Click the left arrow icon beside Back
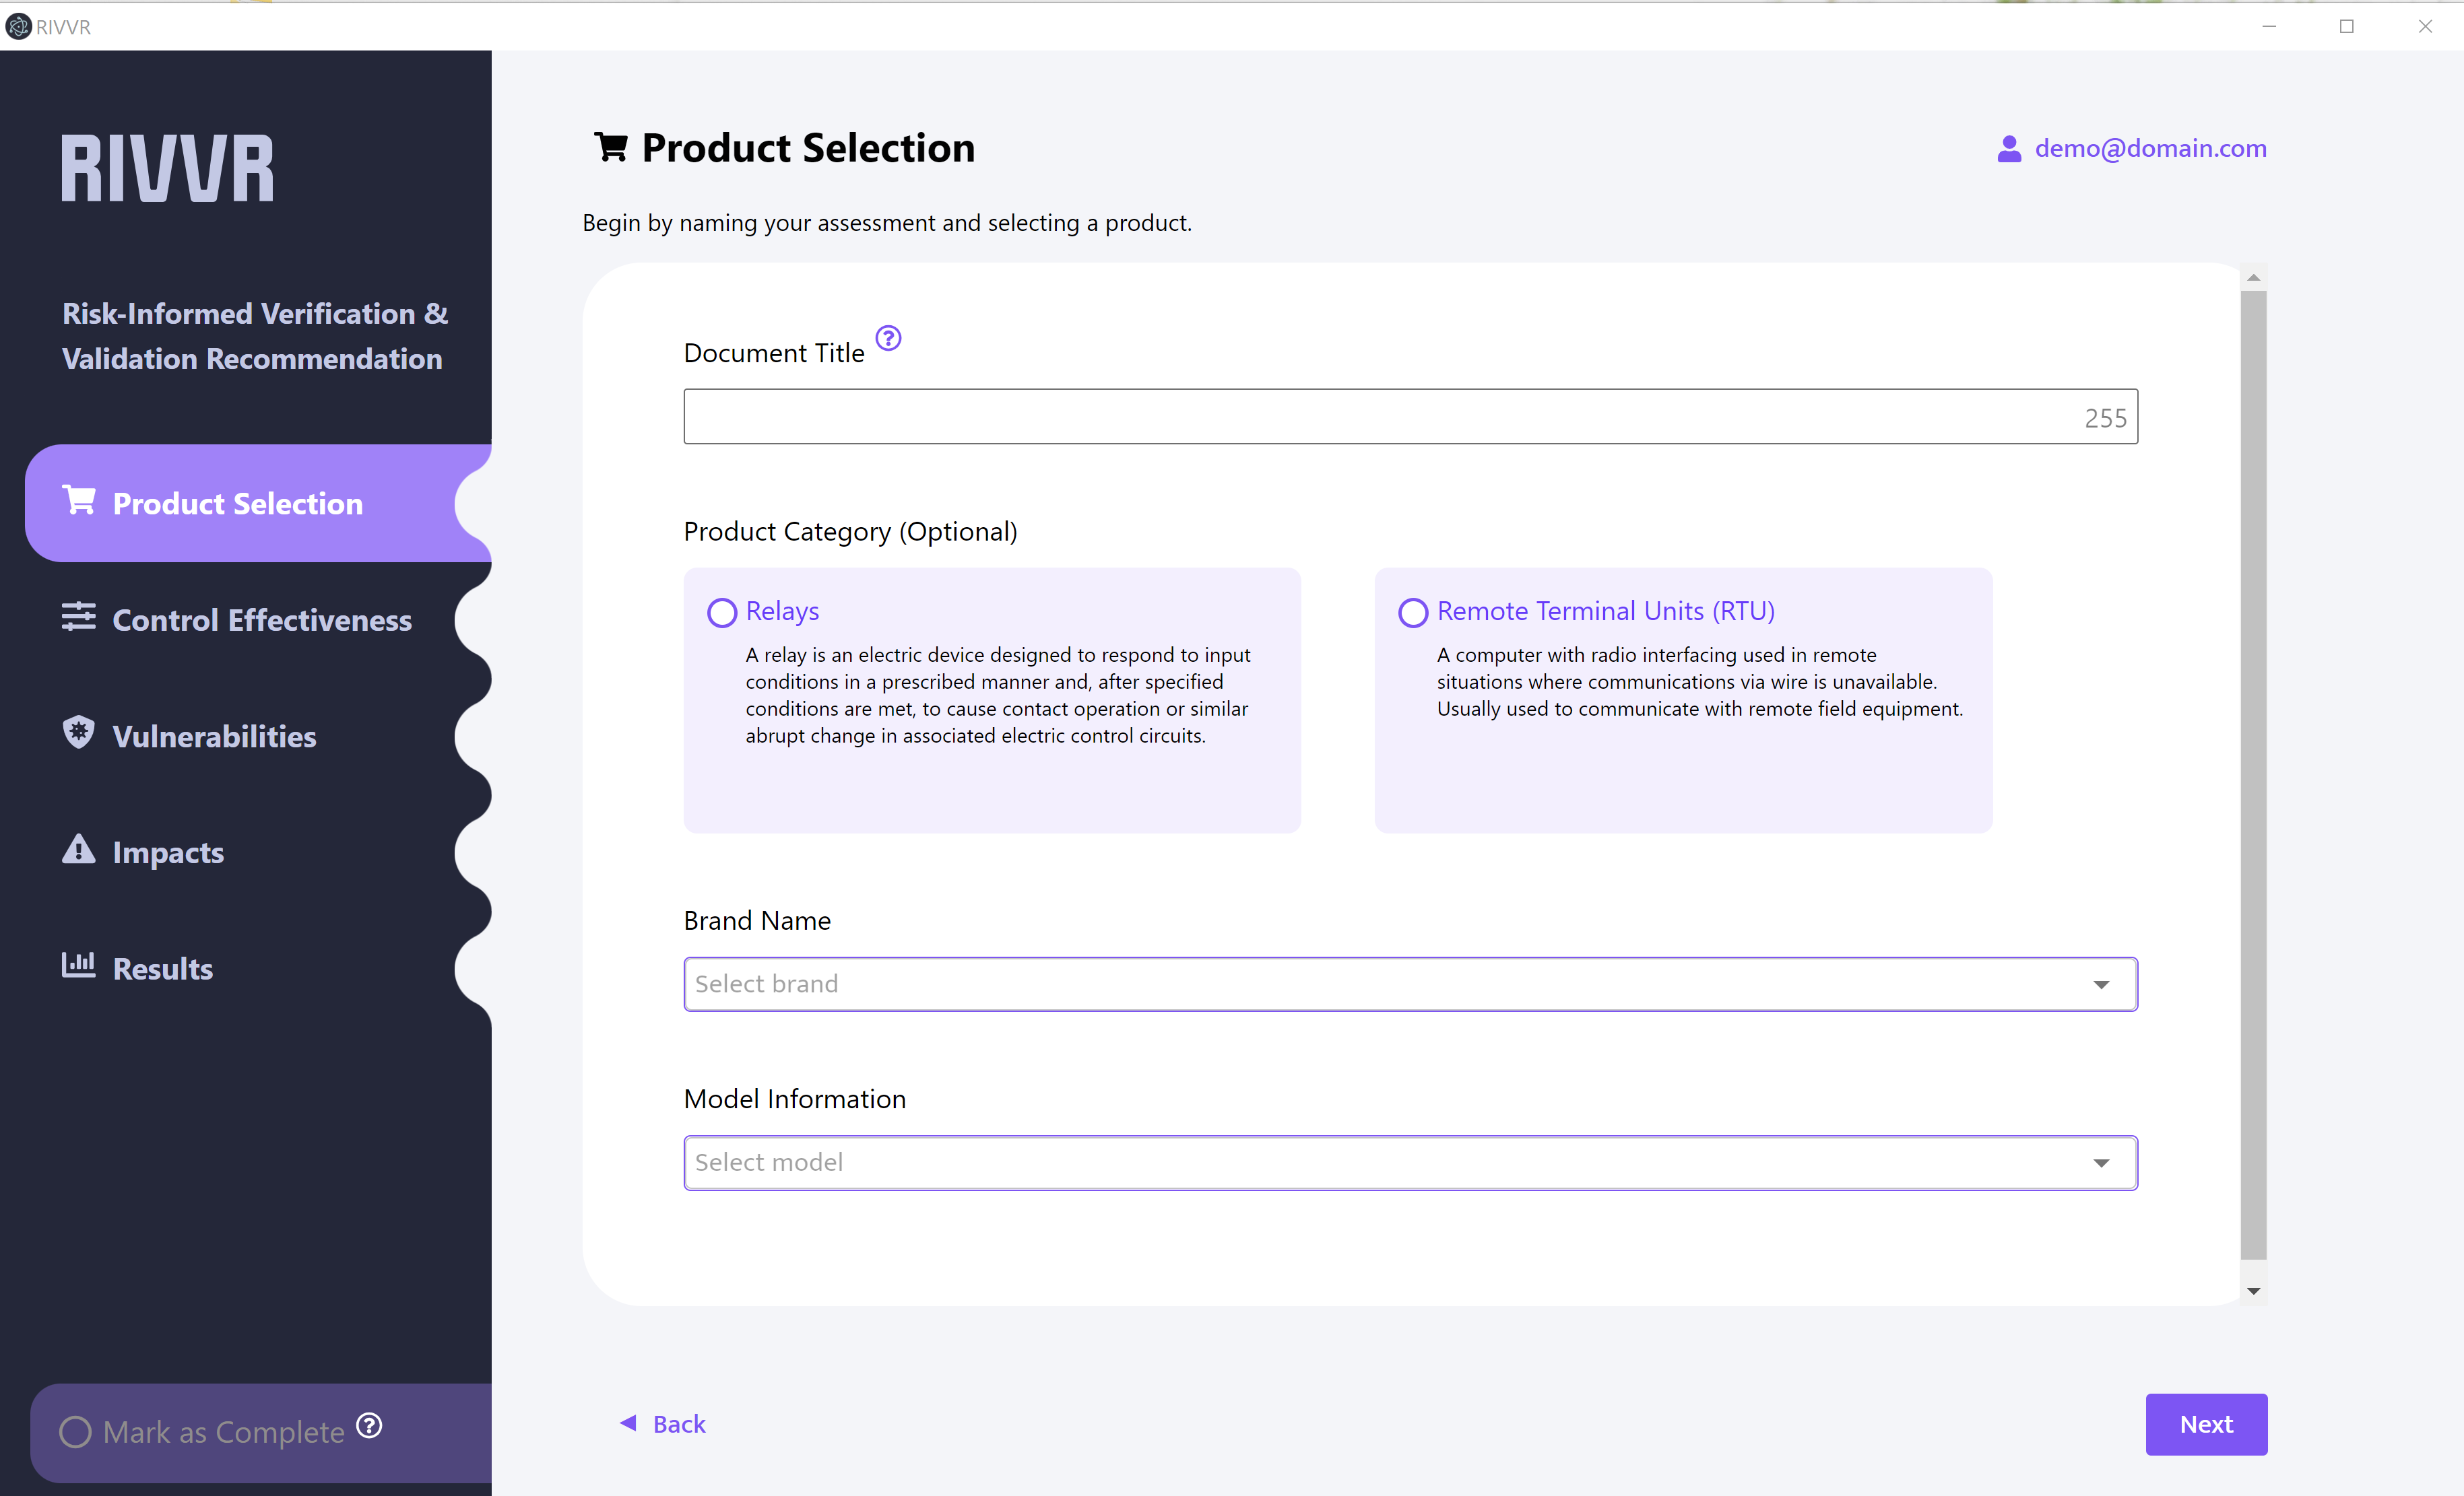Image resolution: width=2464 pixels, height=1496 pixels. [x=628, y=1422]
